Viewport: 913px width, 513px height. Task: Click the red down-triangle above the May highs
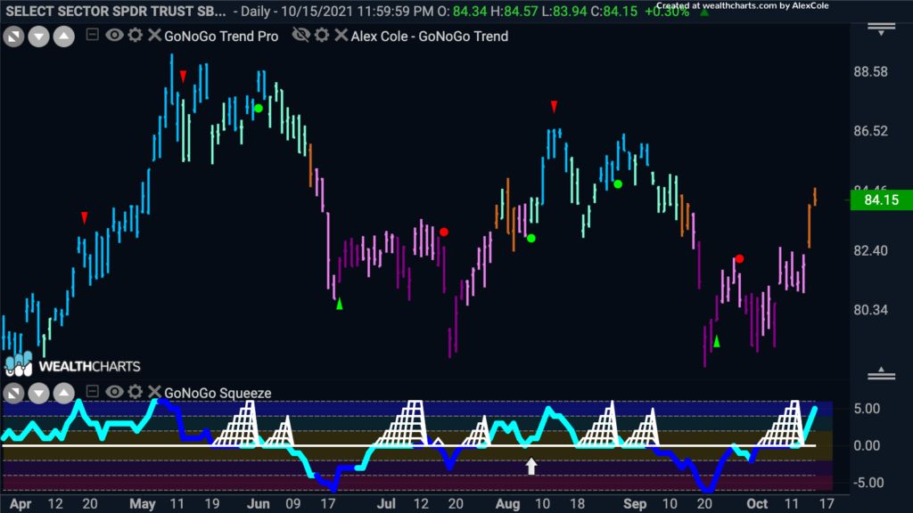(184, 77)
